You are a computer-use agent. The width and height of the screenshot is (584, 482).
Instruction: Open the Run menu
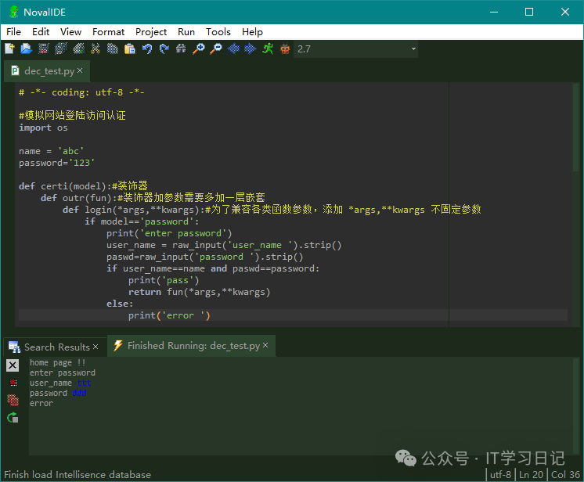pyautogui.click(x=186, y=31)
